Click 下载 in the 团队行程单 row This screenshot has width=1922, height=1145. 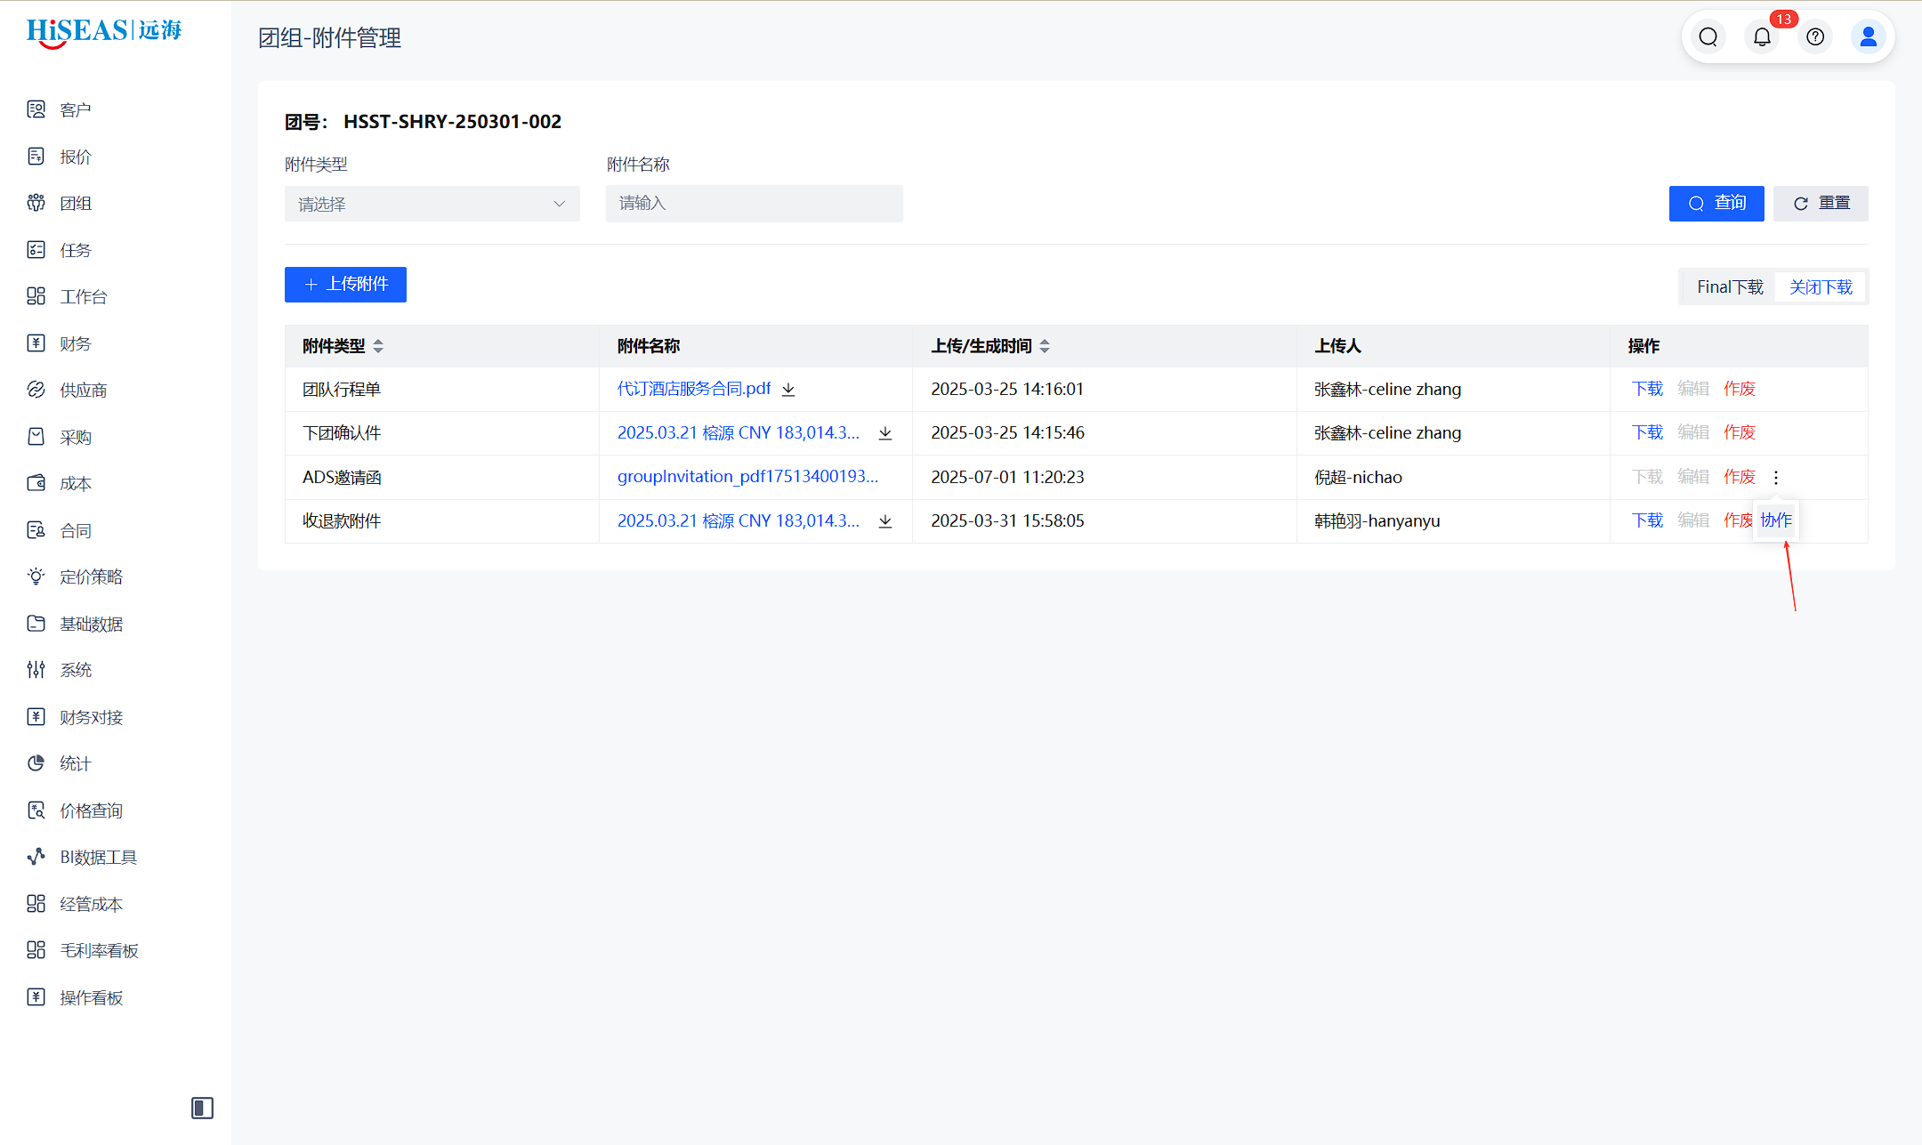tap(1647, 389)
